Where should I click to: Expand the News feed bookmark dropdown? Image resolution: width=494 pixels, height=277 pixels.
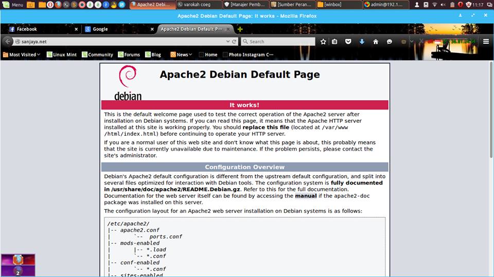181,54
